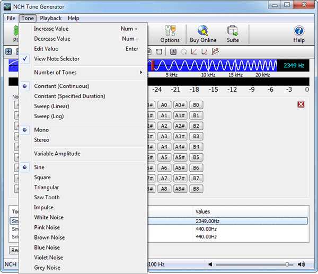The height and width of the screenshot is (274, 318).
Task: Select Square waveform option
Action: coord(42,177)
